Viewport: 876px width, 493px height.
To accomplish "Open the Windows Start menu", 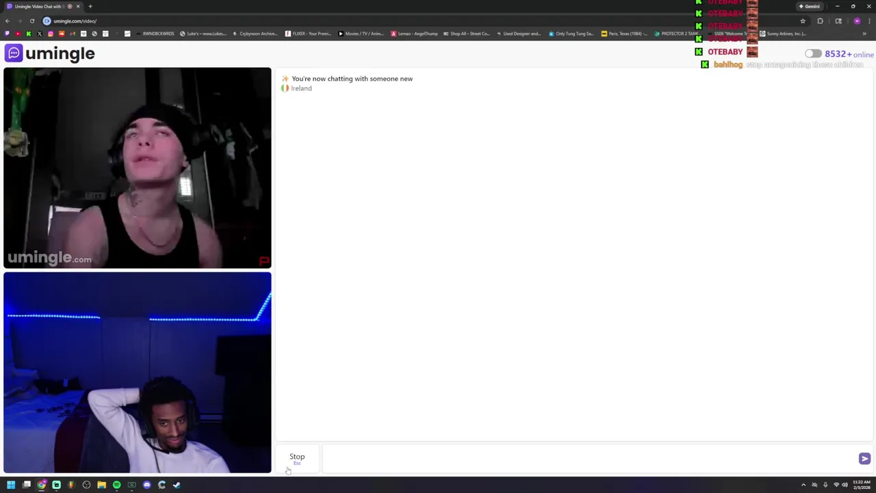I will [11, 485].
